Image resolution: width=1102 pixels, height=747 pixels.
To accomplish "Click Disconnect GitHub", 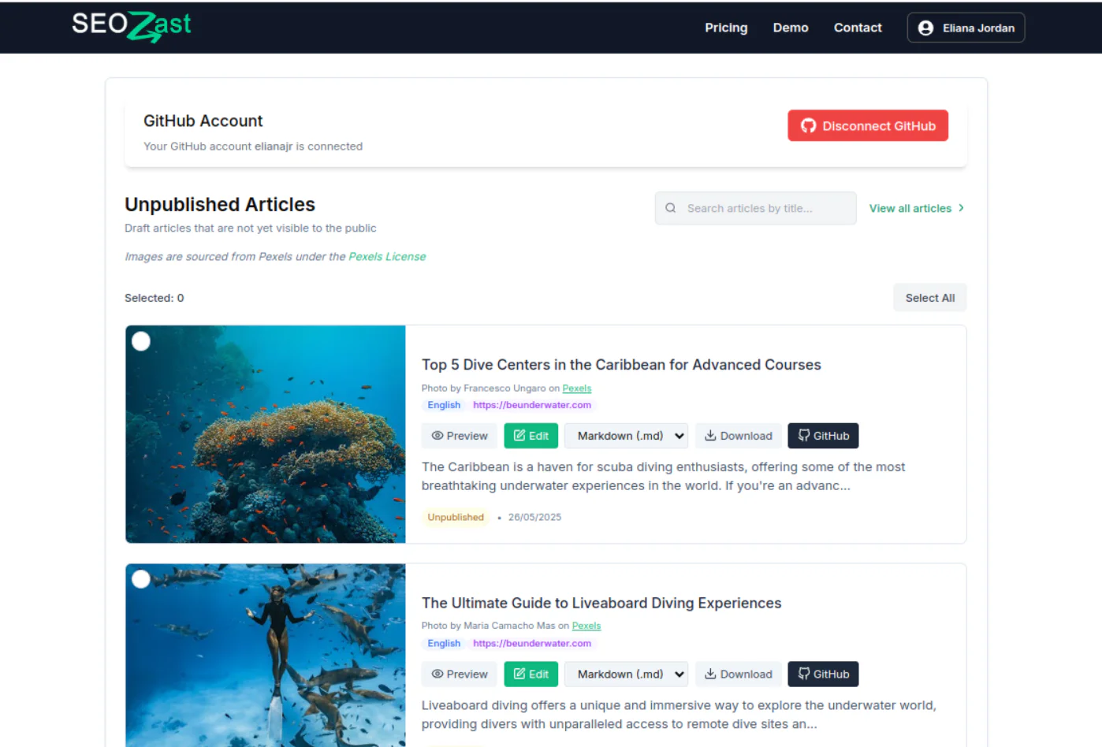I will click(867, 125).
